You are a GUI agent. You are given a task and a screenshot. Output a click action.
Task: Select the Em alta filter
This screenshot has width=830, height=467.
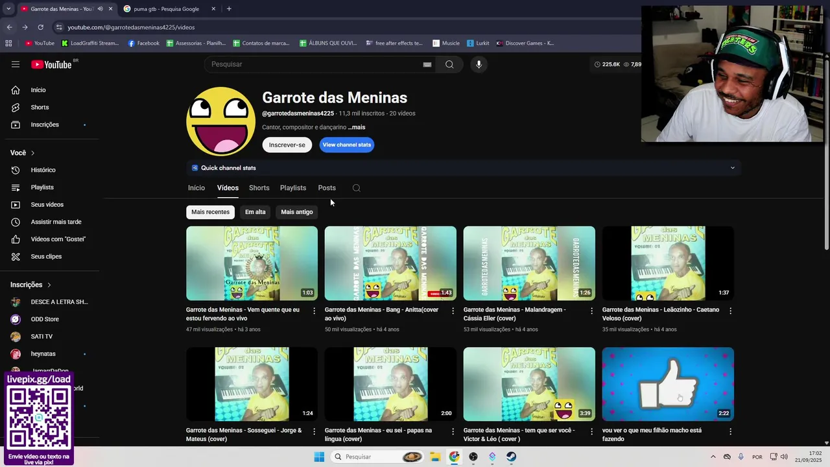255,212
